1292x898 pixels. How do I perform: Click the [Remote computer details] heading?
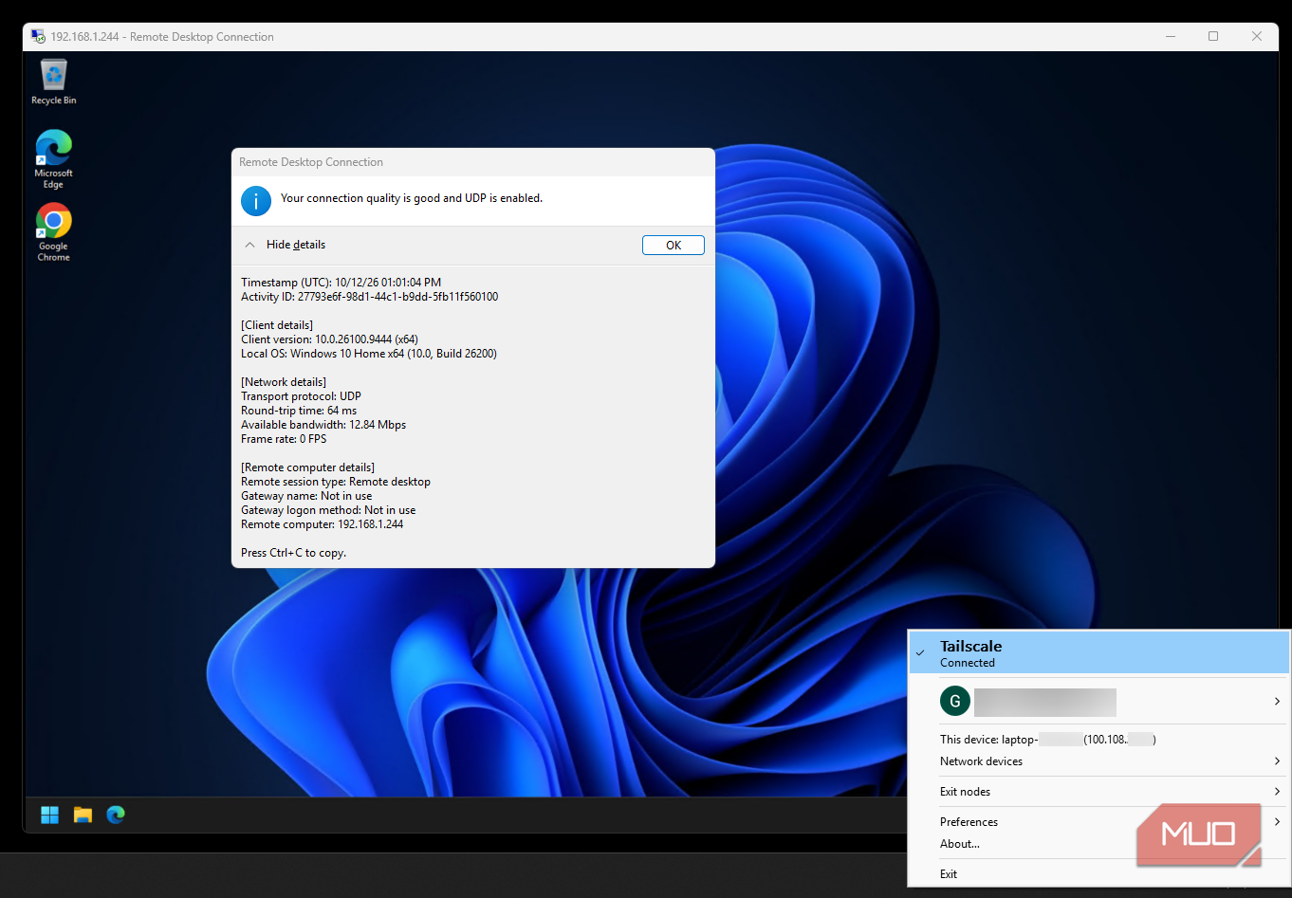click(308, 467)
